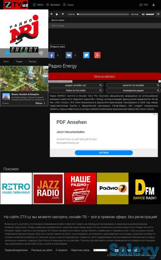Share on Twitter

(x=86, y=55)
